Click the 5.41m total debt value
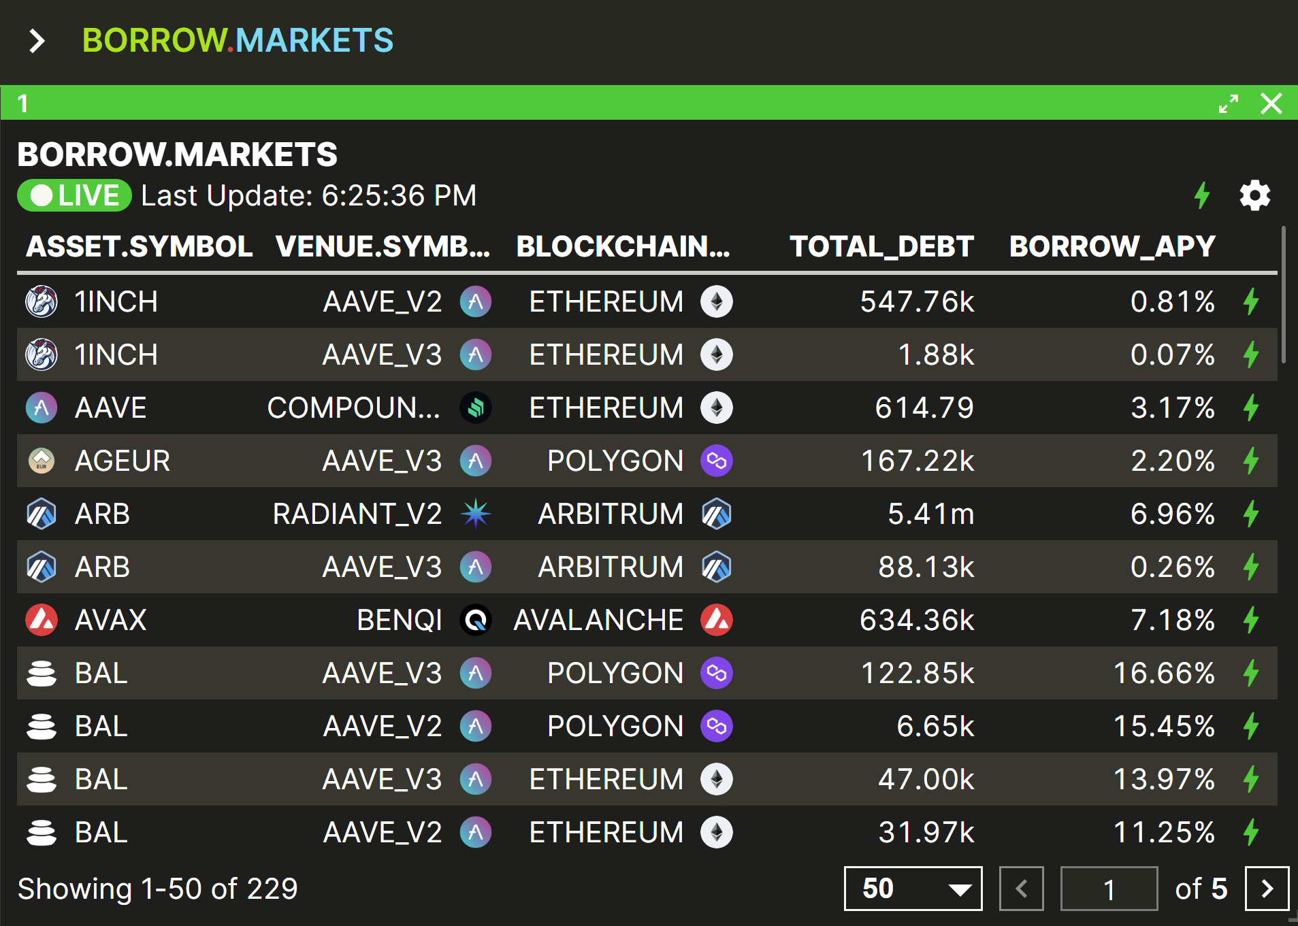 930,514
